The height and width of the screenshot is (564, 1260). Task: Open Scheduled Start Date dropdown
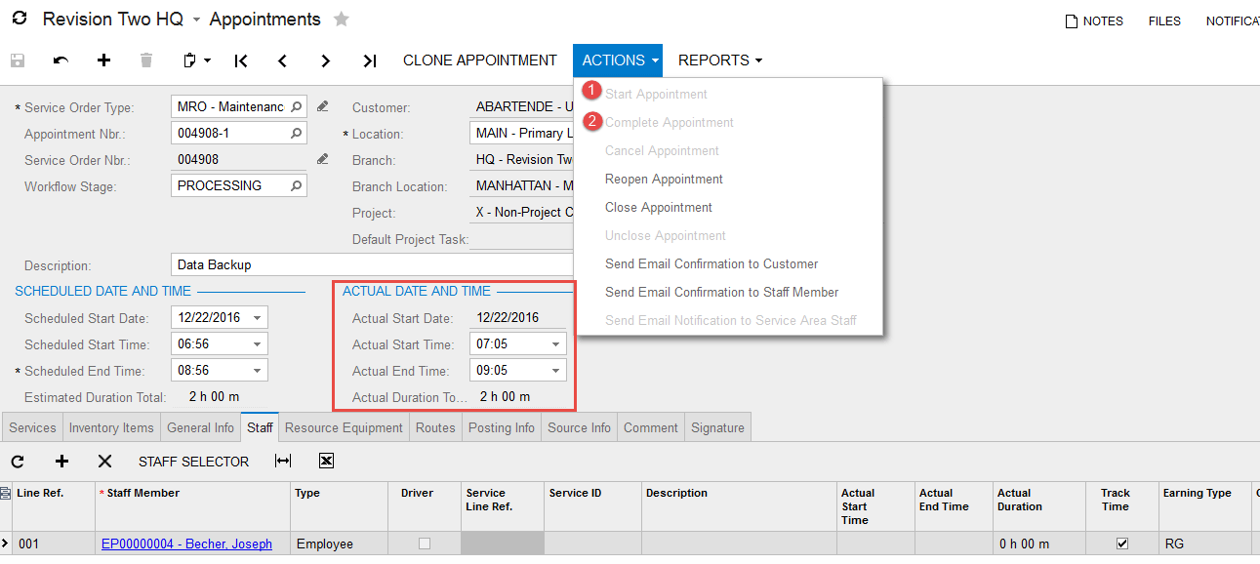coord(257,318)
